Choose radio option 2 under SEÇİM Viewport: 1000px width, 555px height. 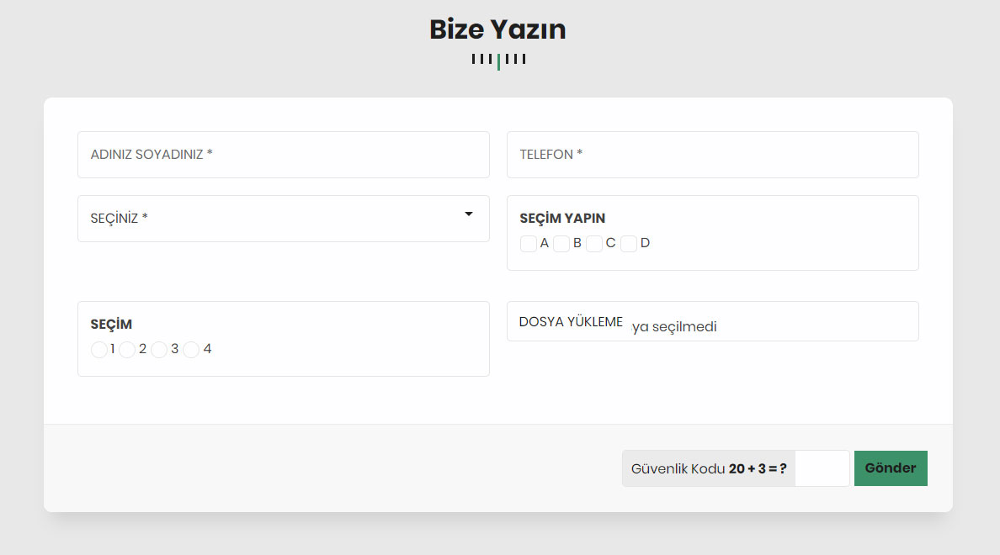pos(127,349)
